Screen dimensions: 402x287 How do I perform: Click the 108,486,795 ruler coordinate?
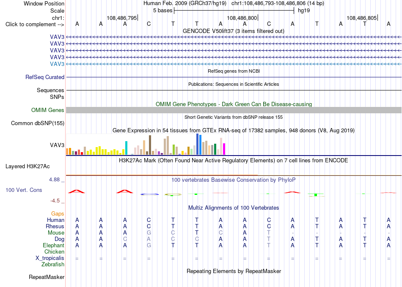(x=122, y=18)
